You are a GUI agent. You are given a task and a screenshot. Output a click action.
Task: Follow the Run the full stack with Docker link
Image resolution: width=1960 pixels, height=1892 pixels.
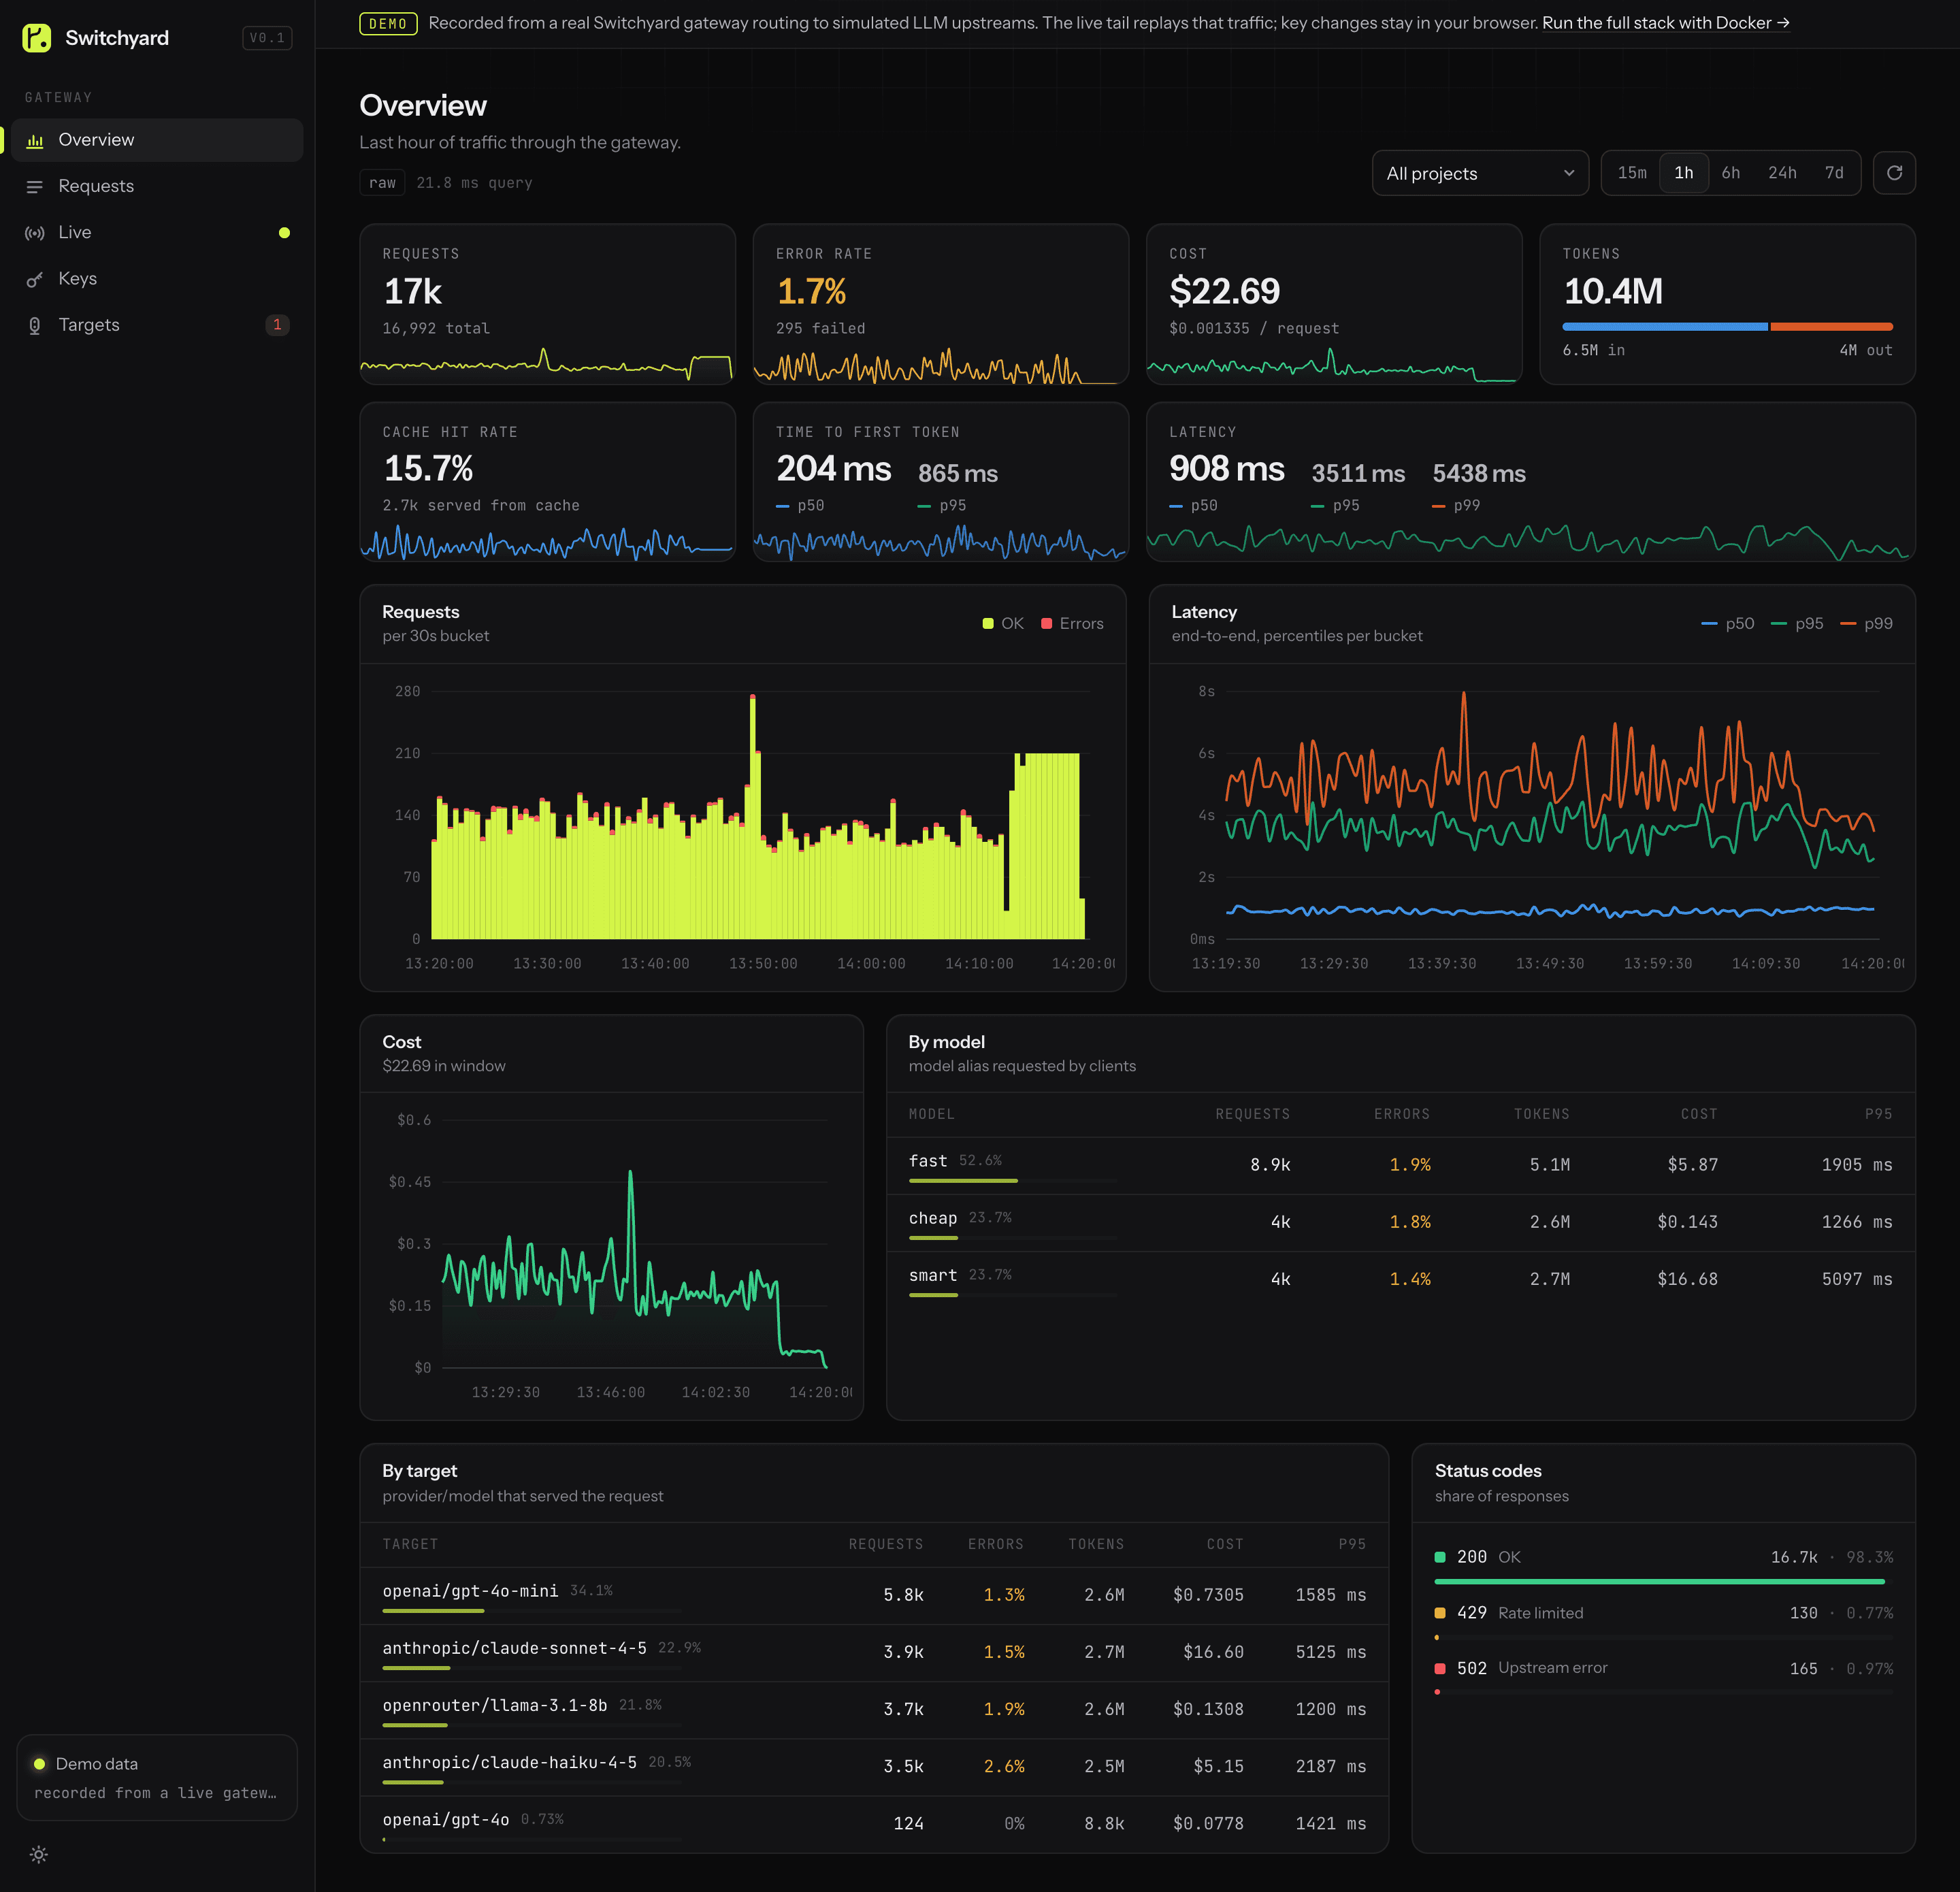coord(1665,23)
